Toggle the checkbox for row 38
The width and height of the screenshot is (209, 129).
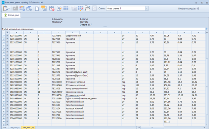click(7, 118)
